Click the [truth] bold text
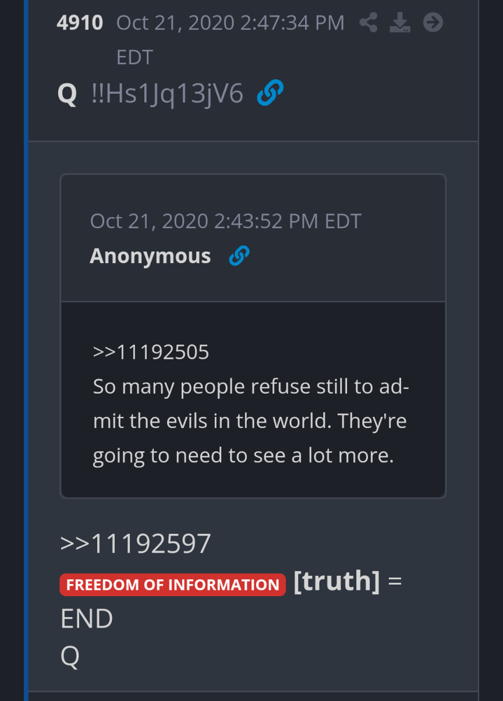 point(336,580)
